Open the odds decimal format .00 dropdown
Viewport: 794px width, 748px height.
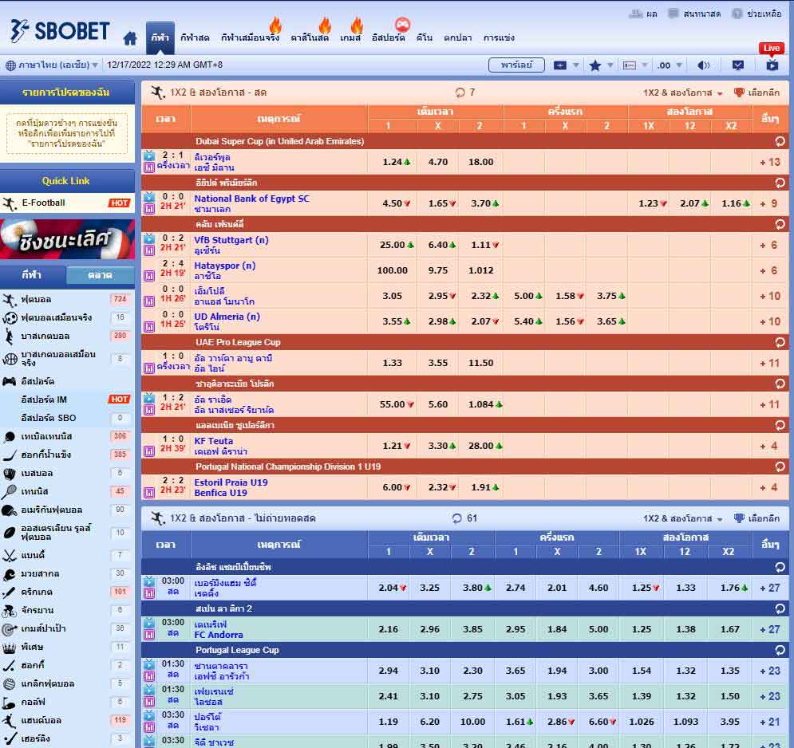coord(670,65)
